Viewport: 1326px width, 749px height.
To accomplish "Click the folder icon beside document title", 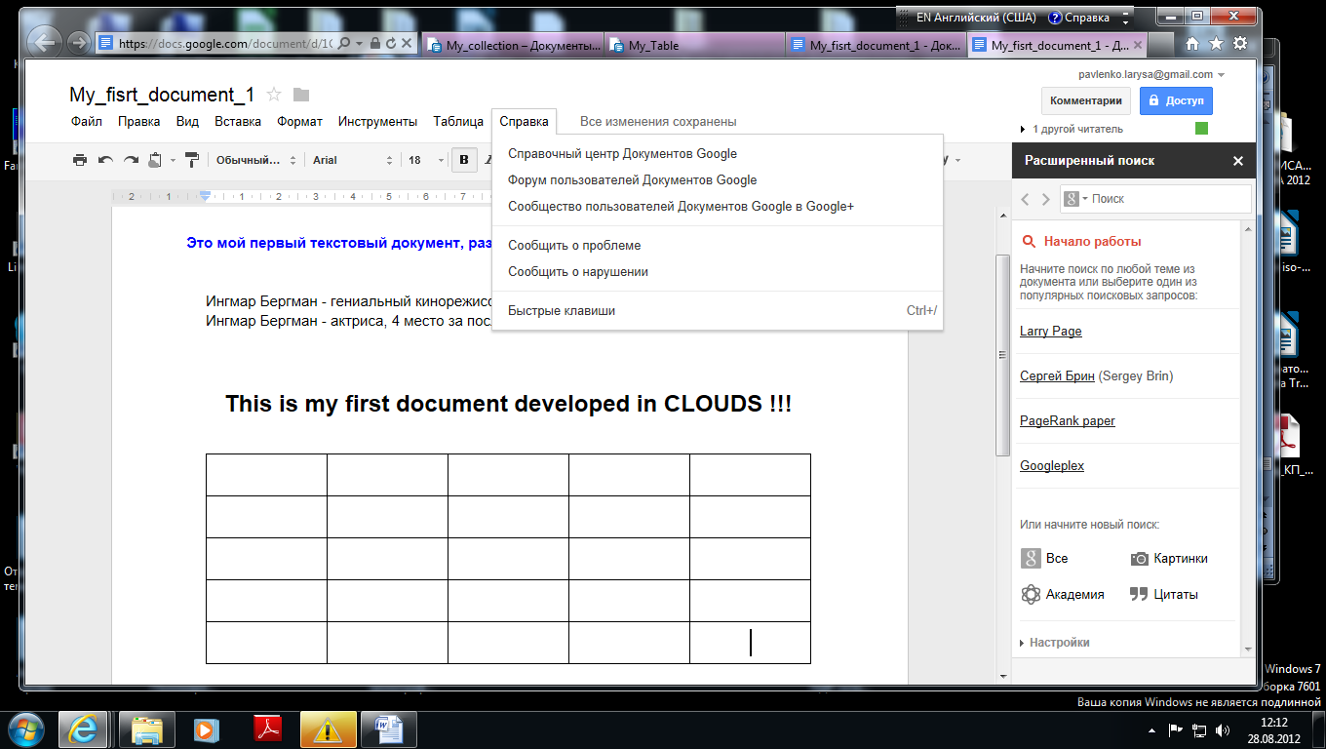I will (301, 95).
